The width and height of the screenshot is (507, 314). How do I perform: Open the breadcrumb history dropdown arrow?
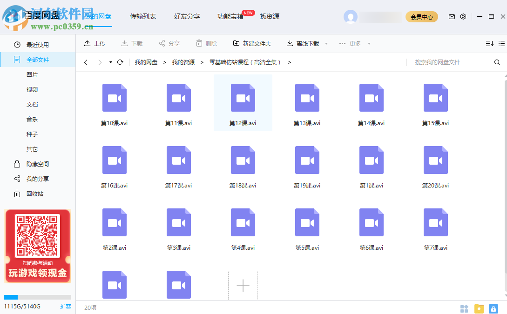coord(110,62)
